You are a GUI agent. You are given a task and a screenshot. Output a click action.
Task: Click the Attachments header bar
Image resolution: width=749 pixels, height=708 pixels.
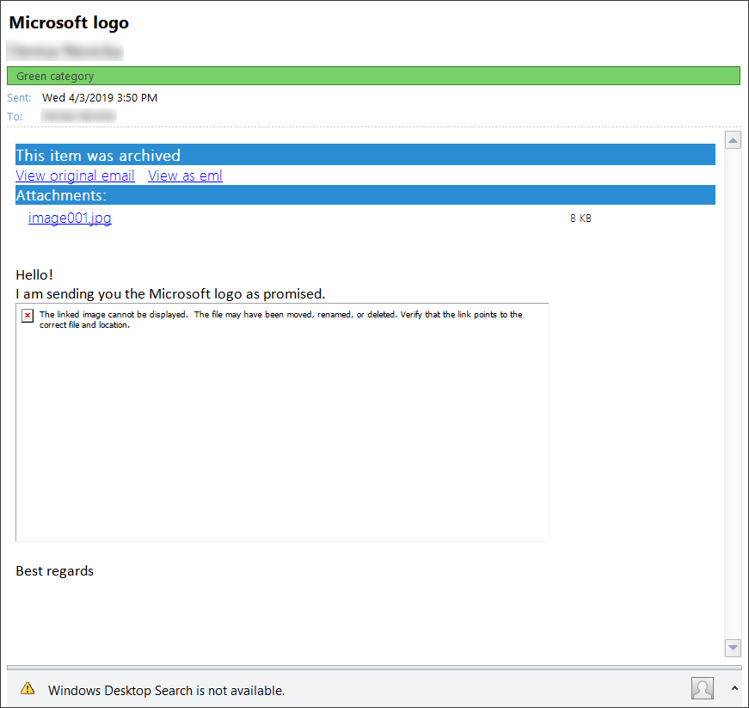365,195
